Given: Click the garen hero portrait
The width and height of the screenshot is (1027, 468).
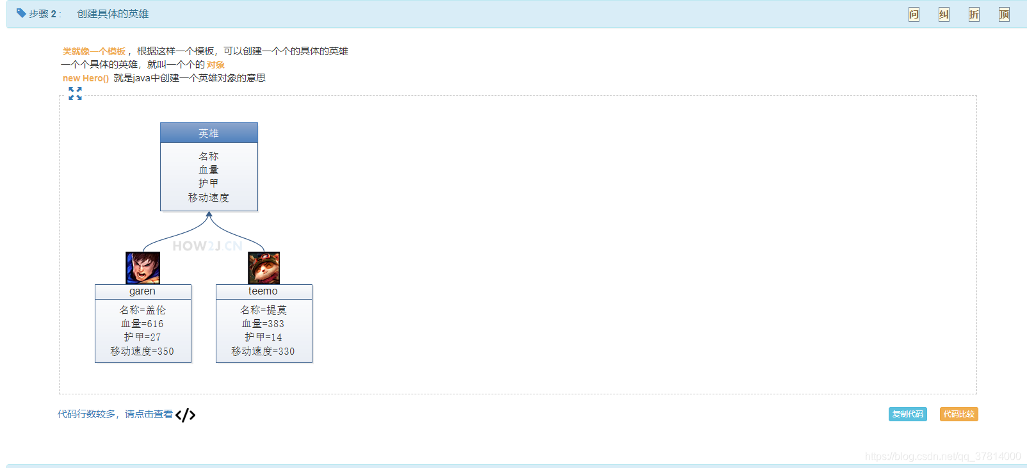Looking at the screenshot, I should (x=143, y=268).
